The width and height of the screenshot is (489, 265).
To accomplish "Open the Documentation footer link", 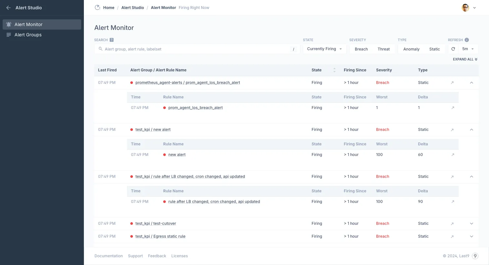I will (x=108, y=256).
